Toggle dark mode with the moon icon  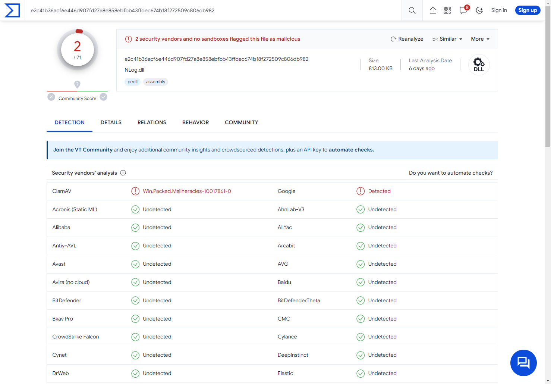click(479, 10)
